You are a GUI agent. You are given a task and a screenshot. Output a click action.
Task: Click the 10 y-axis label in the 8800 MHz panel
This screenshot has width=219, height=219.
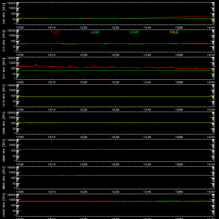[14, 183]
